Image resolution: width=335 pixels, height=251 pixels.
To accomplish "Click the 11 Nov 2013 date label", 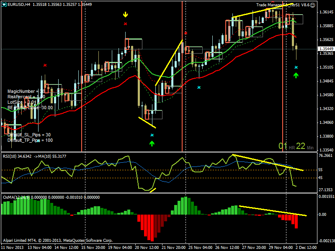I will [x=12, y=248].
